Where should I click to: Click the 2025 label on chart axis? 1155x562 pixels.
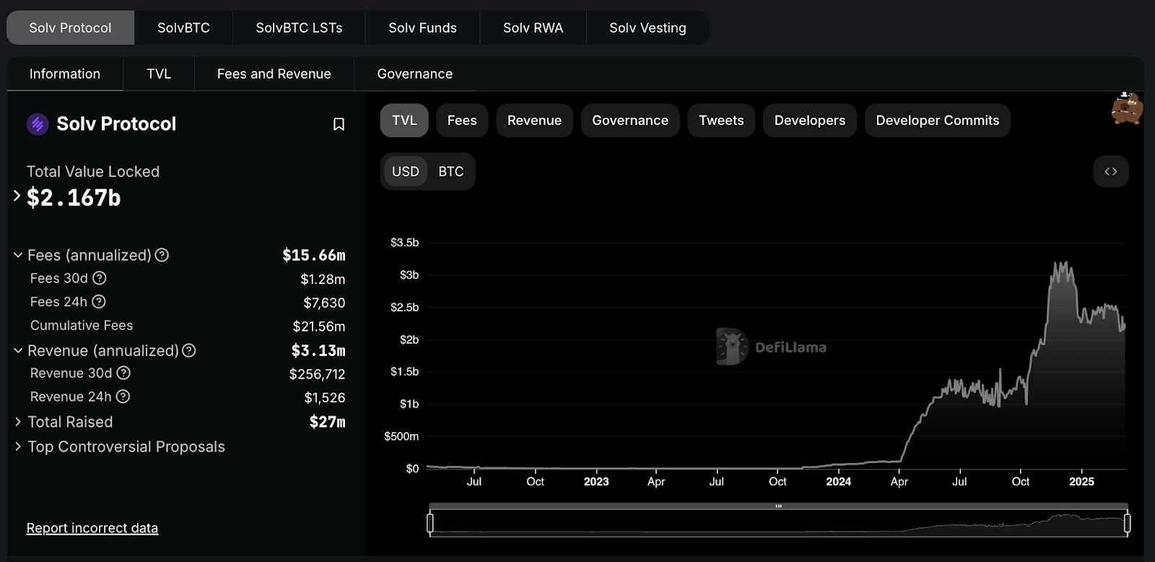[1081, 482]
